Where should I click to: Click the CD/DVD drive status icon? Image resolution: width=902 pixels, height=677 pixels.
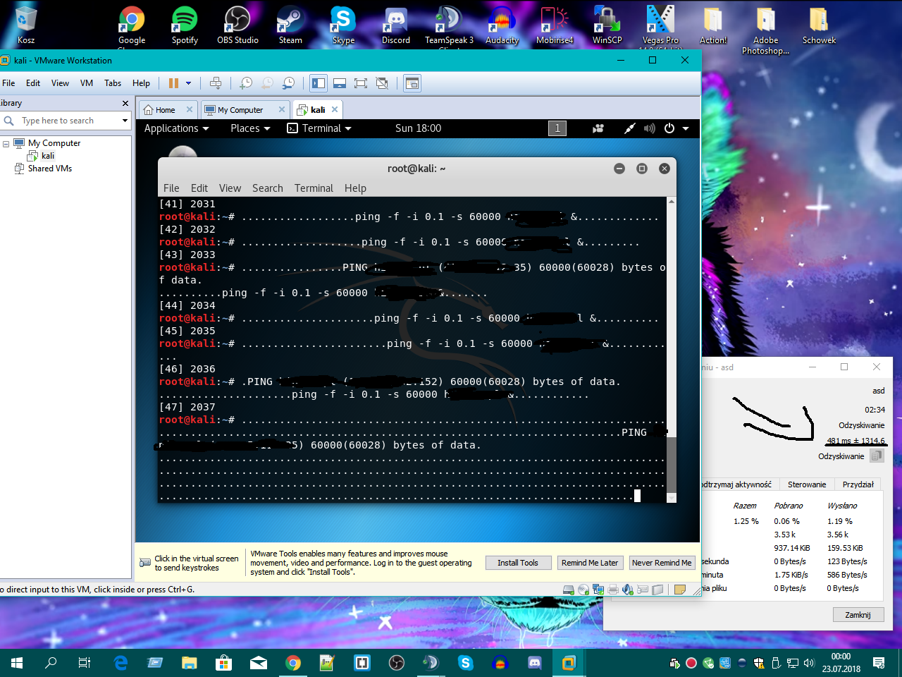pyautogui.click(x=583, y=590)
